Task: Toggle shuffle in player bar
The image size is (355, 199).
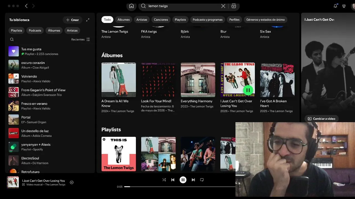Action: coord(164,180)
